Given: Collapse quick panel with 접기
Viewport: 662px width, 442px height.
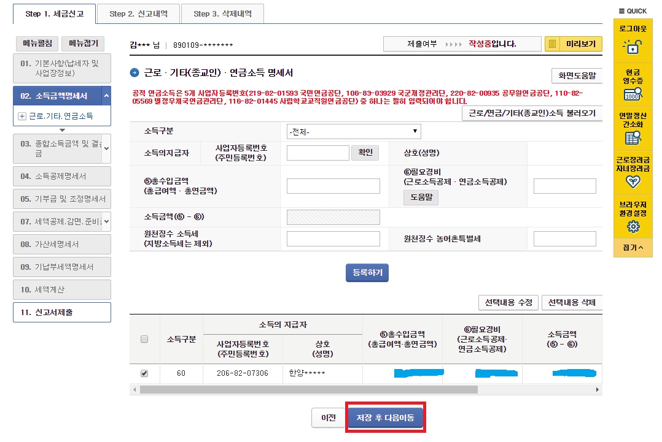Looking at the screenshot, I should coord(633,248).
